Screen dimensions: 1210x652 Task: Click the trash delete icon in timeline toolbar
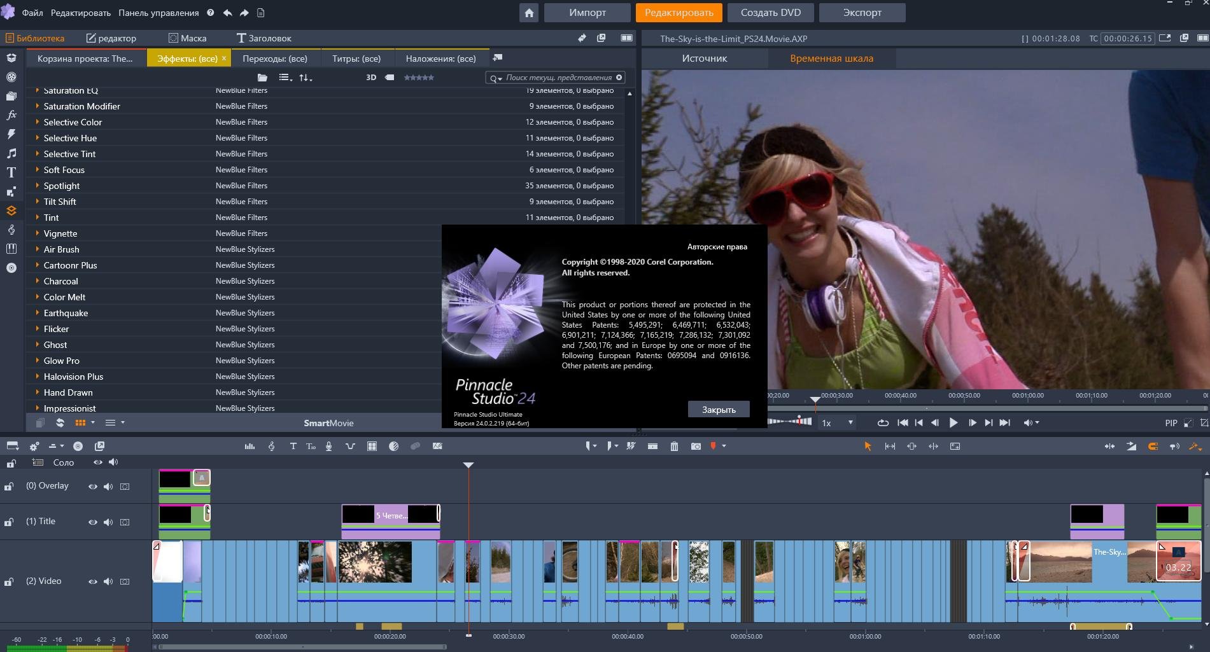674,447
